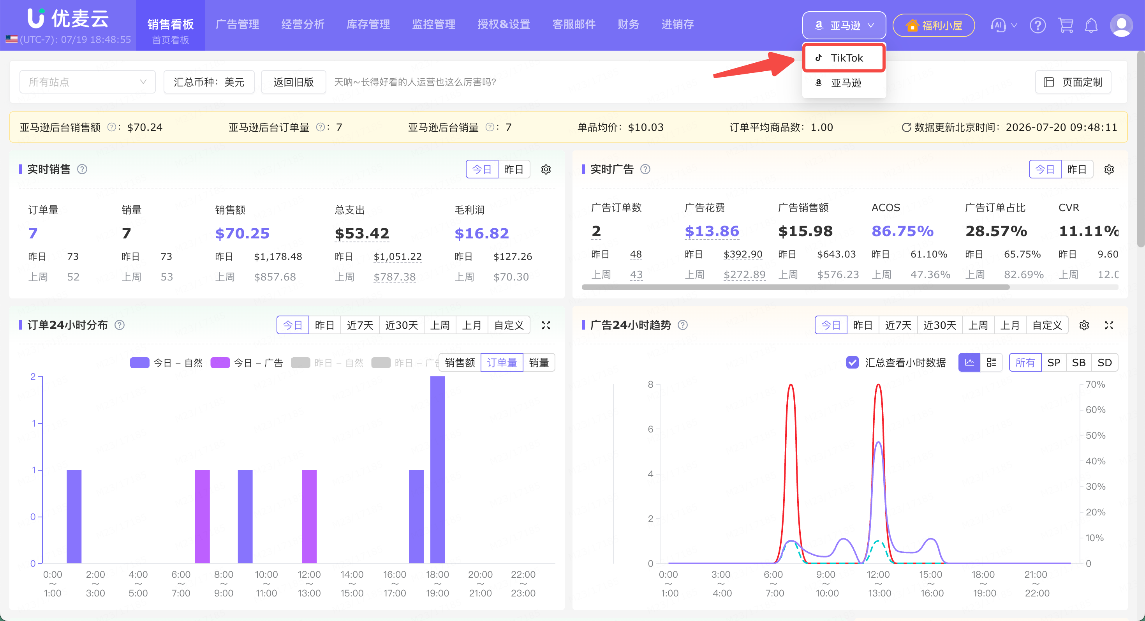1145x621 pixels.
Task: Click the page vertical scrollbar
Action: 1141,149
